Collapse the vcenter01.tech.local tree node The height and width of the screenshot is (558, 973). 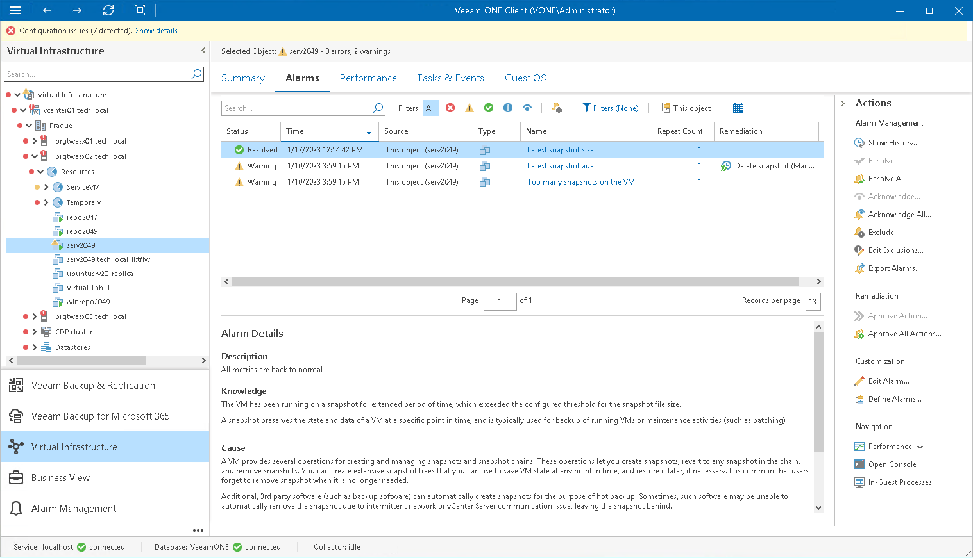23,110
